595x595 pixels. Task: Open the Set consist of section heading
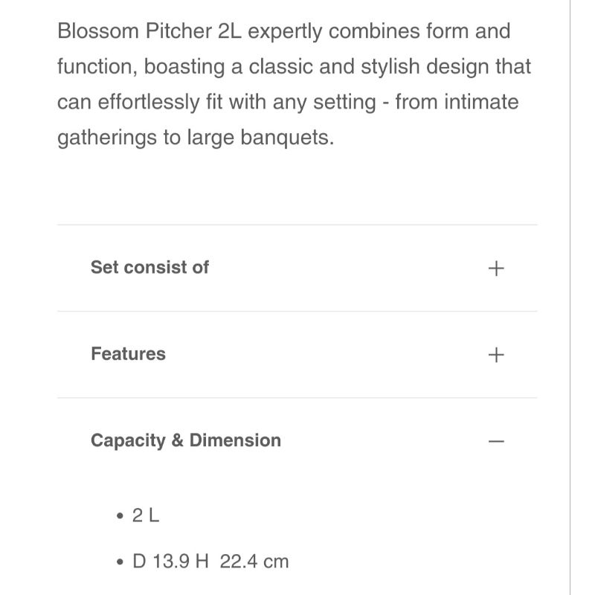tap(149, 268)
